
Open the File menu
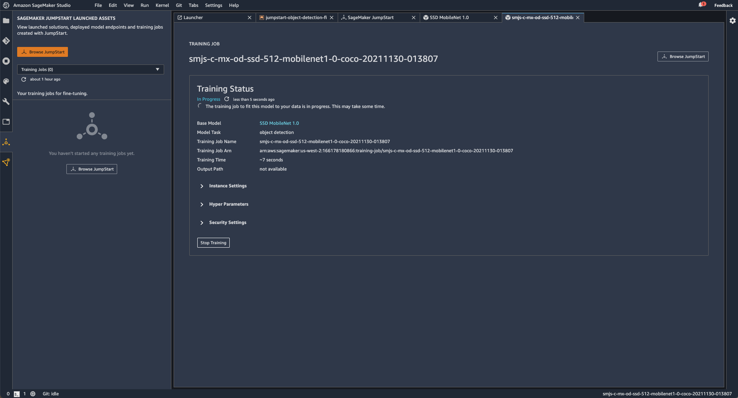(98, 5)
